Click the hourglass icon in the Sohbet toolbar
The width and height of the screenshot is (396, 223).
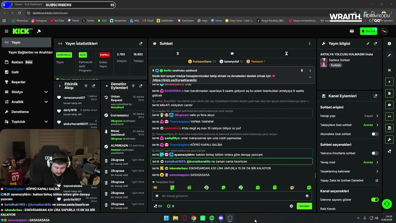(286, 54)
